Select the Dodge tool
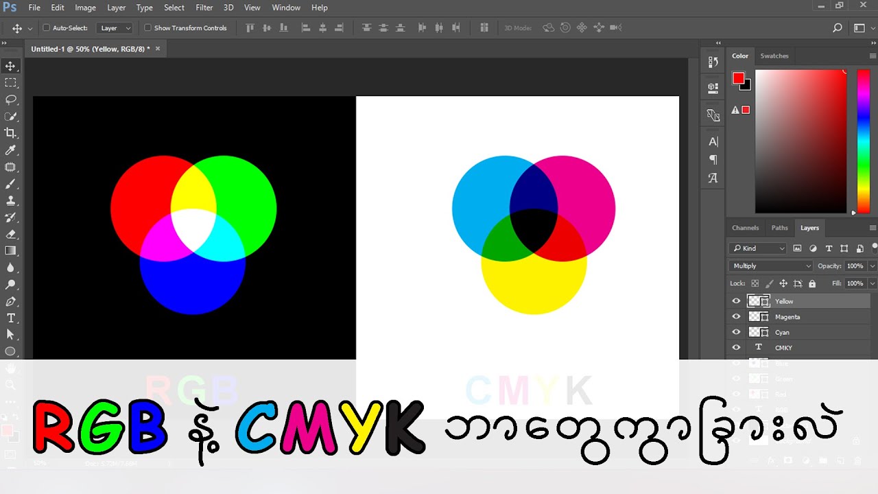The width and height of the screenshot is (878, 494). click(x=10, y=285)
